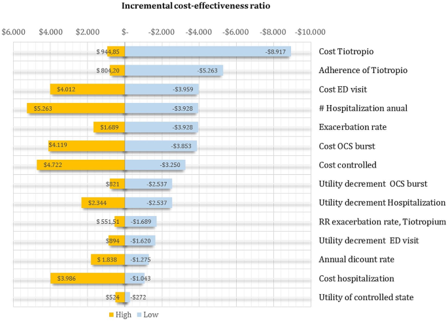Click the Utility decrement ED visit label
This screenshot has width=448, height=321.
pyautogui.click(x=369, y=241)
